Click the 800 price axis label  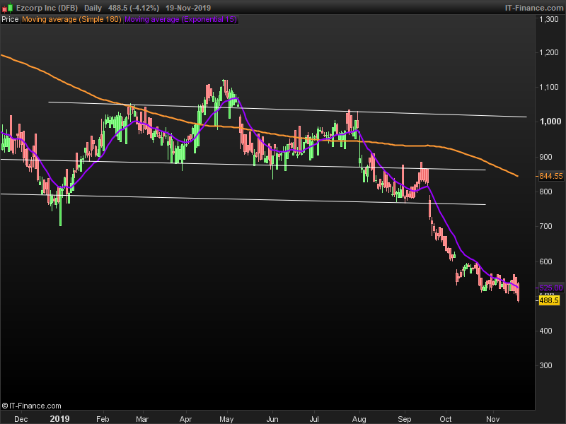tap(545, 192)
